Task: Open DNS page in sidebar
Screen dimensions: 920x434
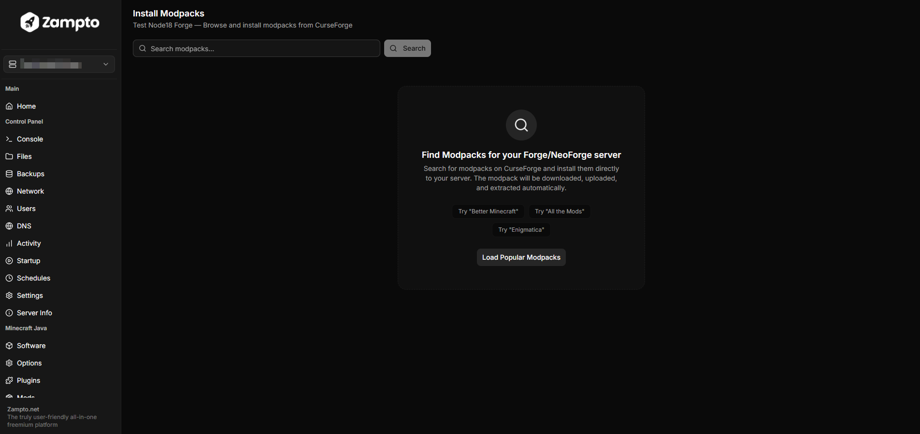Action: pyautogui.click(x=59, y=226)
